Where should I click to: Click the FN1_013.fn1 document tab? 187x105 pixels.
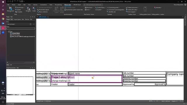pyautogui.click(x=43, y=17)
